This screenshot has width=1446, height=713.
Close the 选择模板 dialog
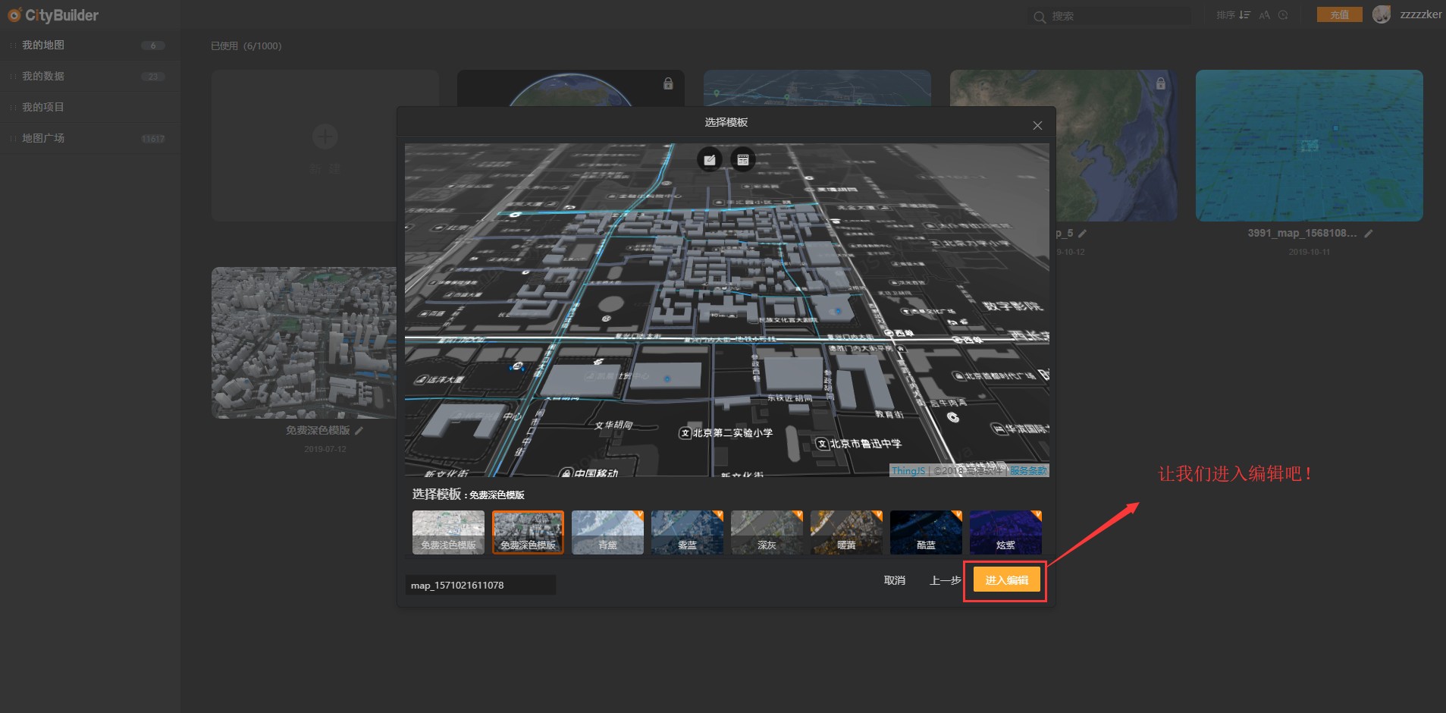coord(1037,126)
